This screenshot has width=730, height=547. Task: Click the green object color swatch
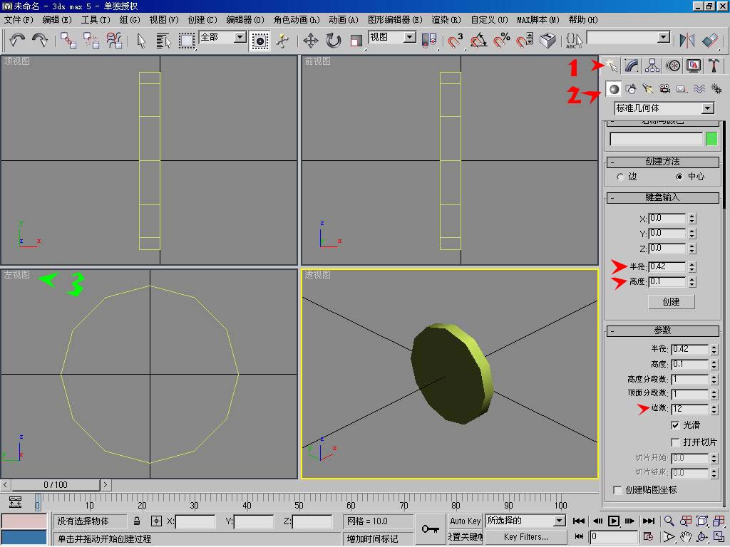[711, 139]
